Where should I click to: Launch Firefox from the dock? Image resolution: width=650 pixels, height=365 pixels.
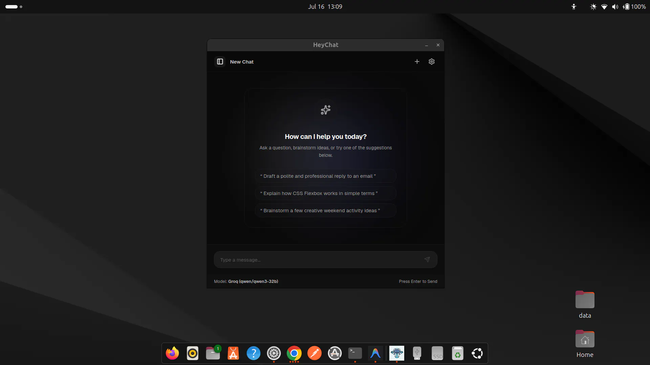tap(172, 354)
